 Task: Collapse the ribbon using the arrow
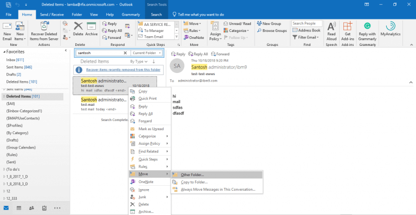coord(412,45)
